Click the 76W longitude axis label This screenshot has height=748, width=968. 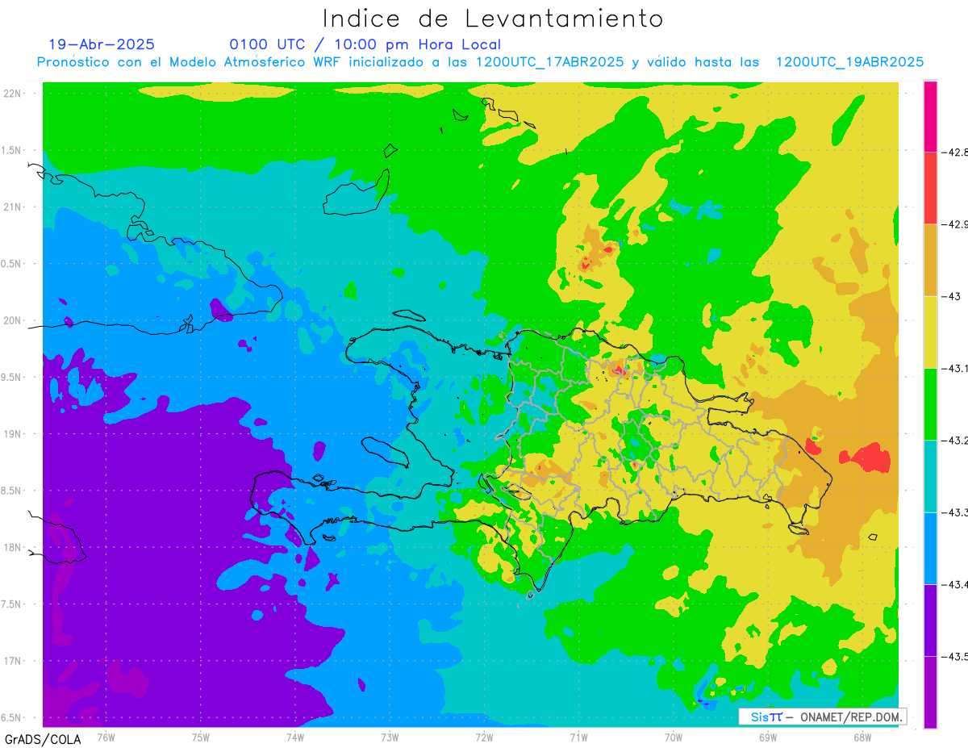pos(106,737)
